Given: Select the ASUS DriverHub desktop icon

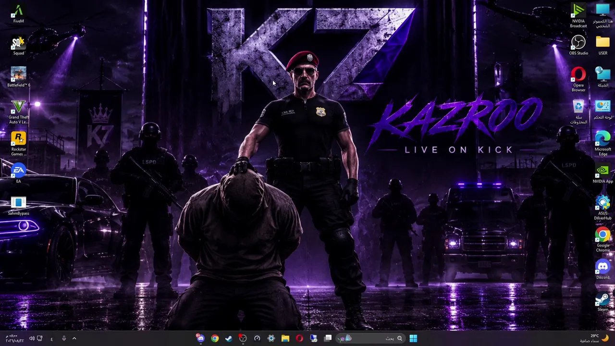Looking at the screenshot, I should click(x=603, y=208).
